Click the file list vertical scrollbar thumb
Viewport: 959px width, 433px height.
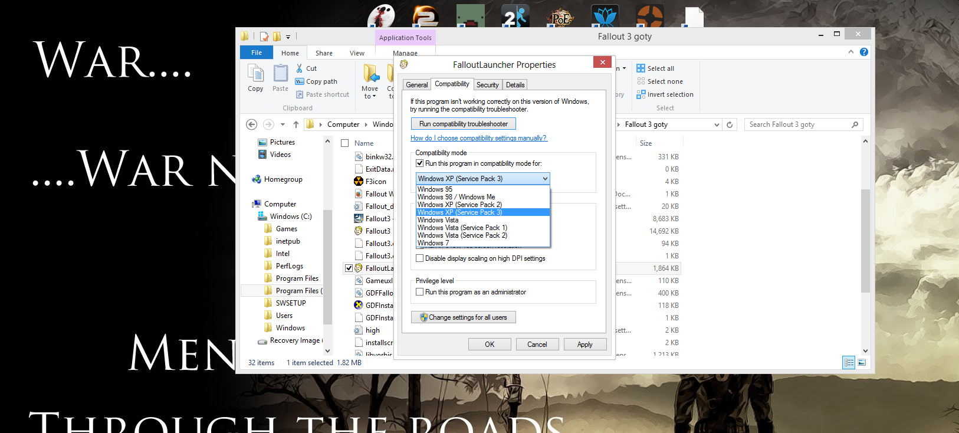pos(865,241)
